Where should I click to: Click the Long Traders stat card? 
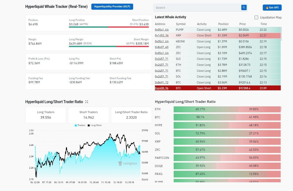tap(46, 115)
